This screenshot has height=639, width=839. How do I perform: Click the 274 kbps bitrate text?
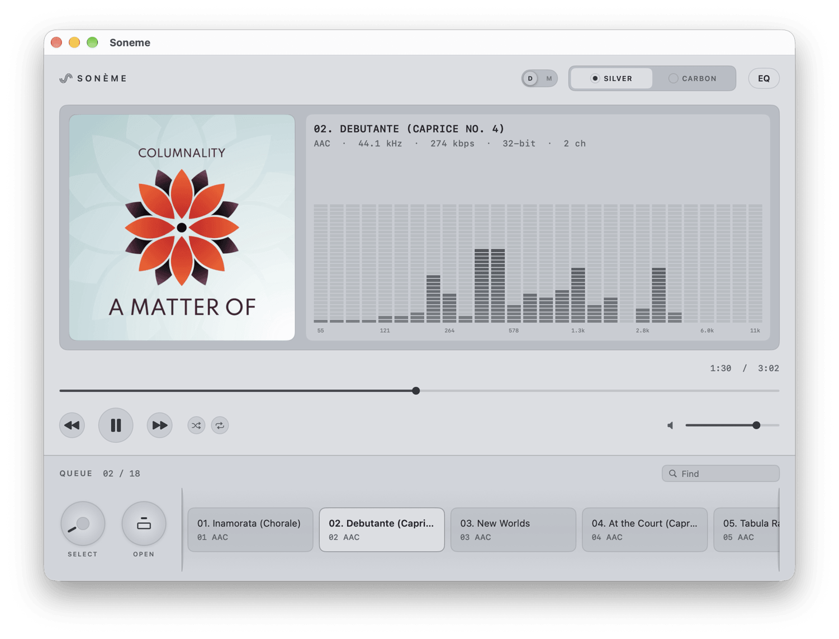(452, 144)
